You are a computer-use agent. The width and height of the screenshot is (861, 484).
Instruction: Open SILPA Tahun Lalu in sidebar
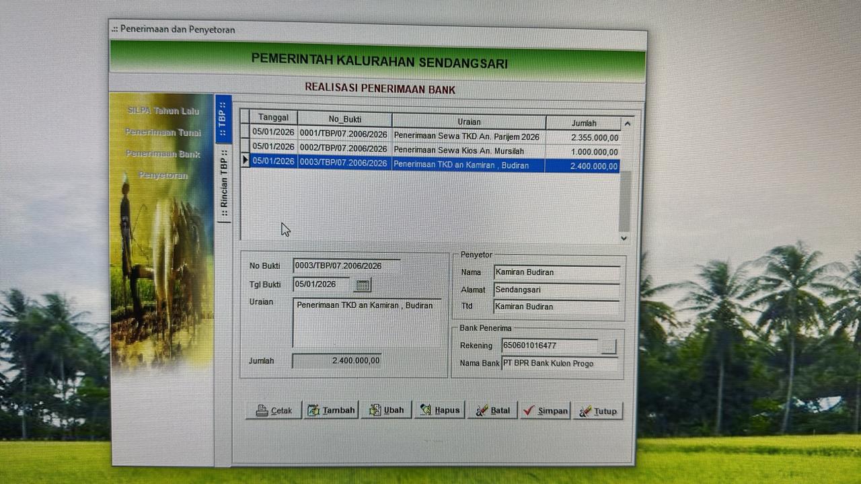(x=163, y=111)
